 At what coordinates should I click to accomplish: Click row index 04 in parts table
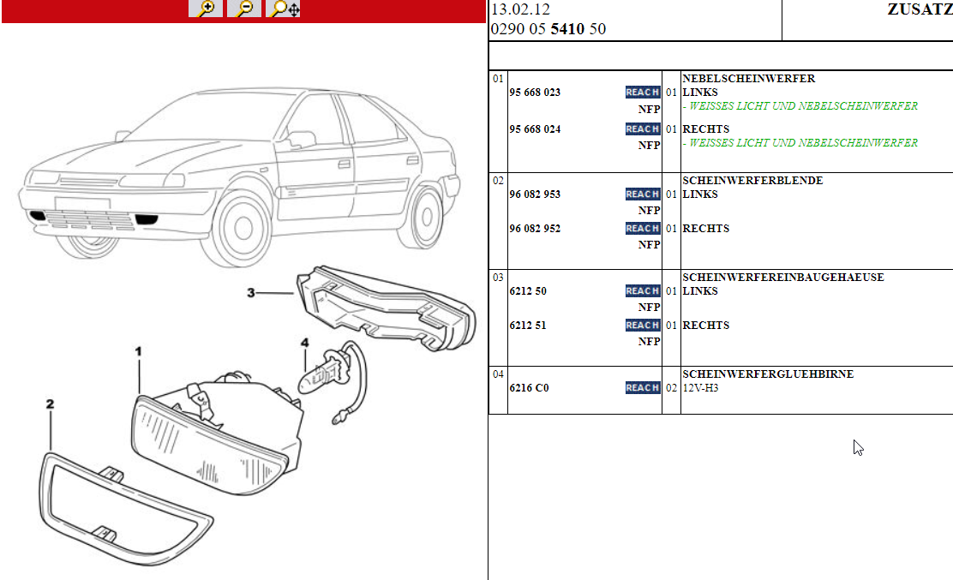click(x=498, y=374)
